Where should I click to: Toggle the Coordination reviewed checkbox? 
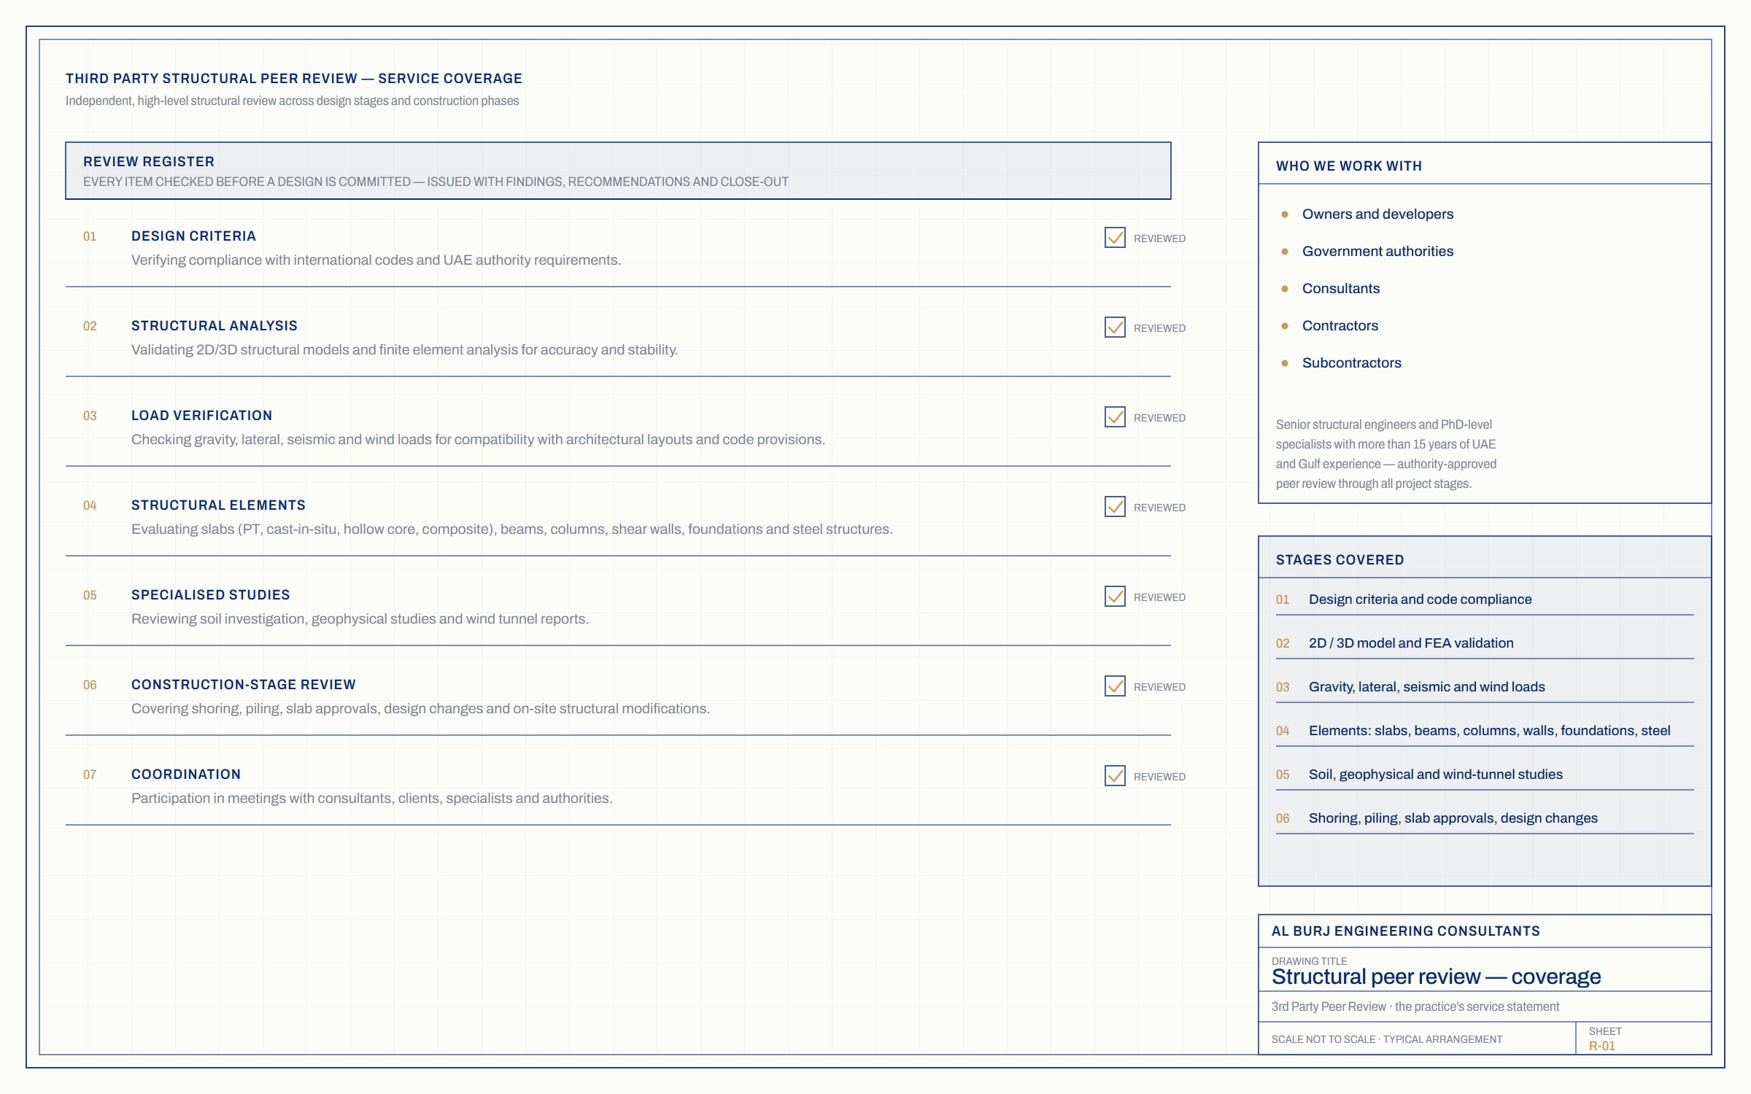[x=1115, y=776]
